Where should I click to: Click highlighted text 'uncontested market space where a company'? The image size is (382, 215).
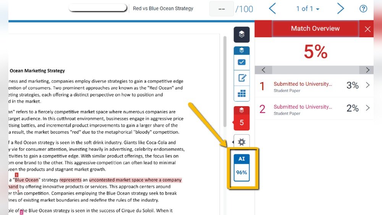click(135, 180)
